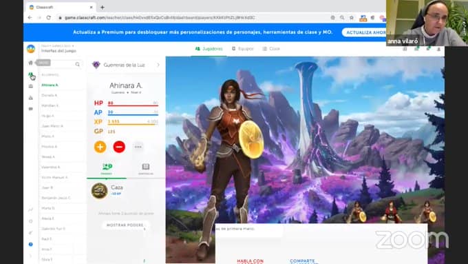Screen dimensions: 468x264
Task: Click the blue help question-mark icon
Action: pyautogui.click(x=31, y=244)
